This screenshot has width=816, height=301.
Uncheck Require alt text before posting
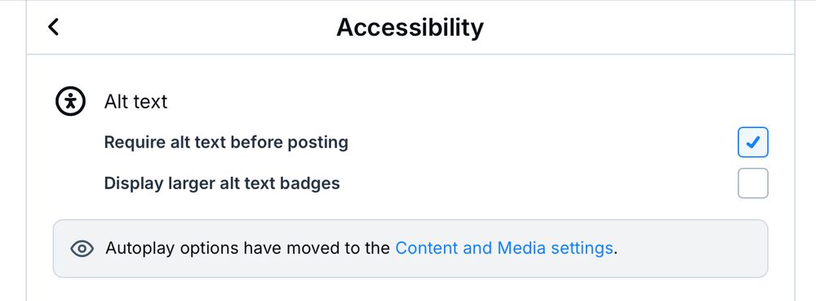click(x=752, y=142)
